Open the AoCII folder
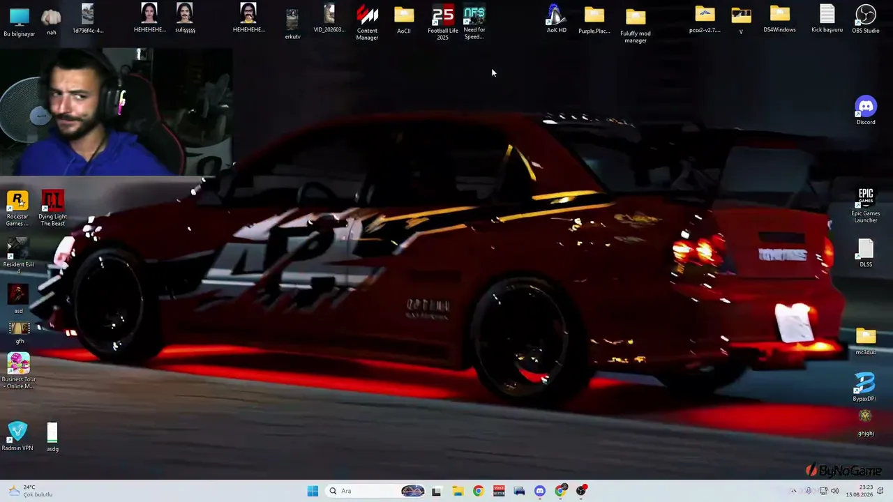 (x=404, y=20)
